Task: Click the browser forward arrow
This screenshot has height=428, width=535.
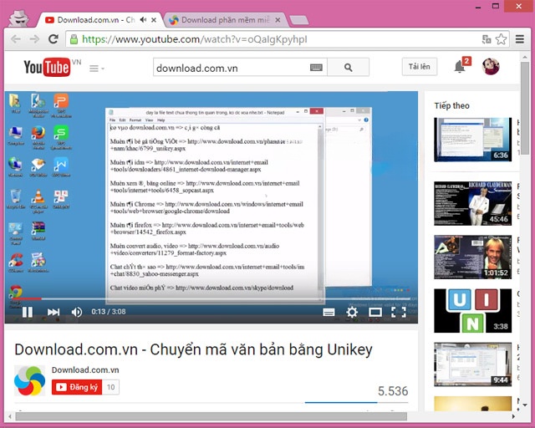Action: [34, 39]
